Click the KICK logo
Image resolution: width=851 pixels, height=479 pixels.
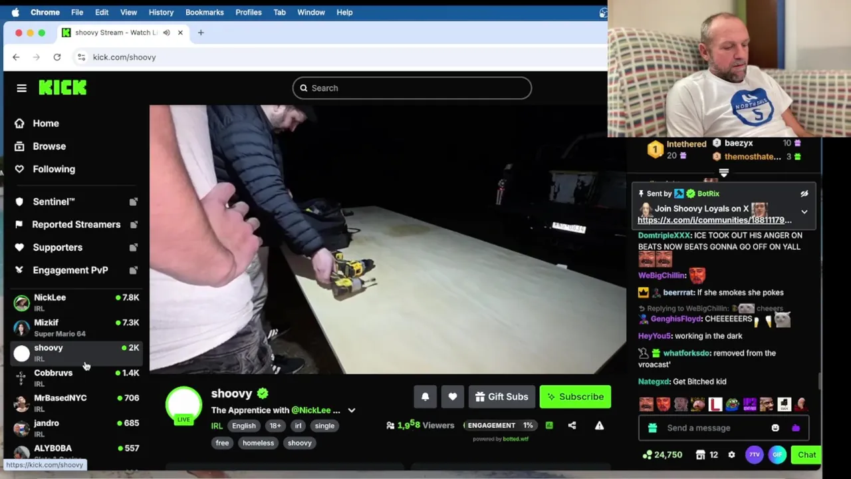point(62,88)
